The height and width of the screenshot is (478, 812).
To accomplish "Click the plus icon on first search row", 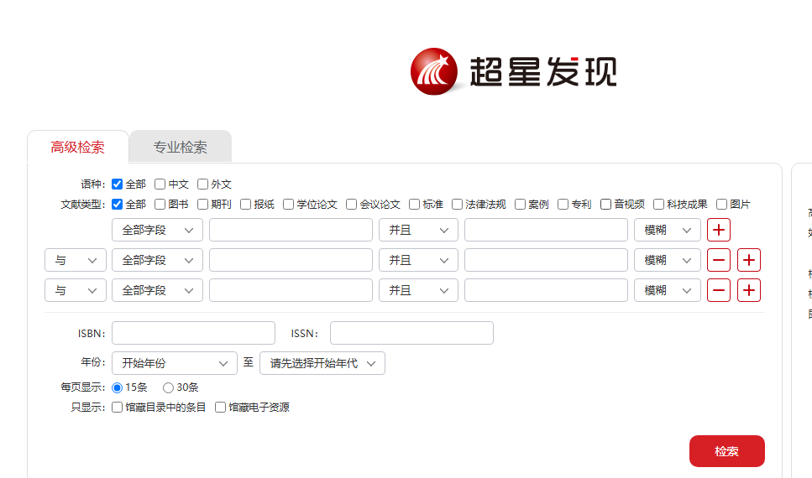I will (x=719, y=230).
